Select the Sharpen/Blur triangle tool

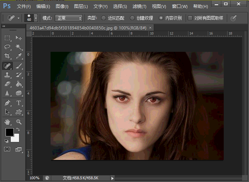(7, 93)
